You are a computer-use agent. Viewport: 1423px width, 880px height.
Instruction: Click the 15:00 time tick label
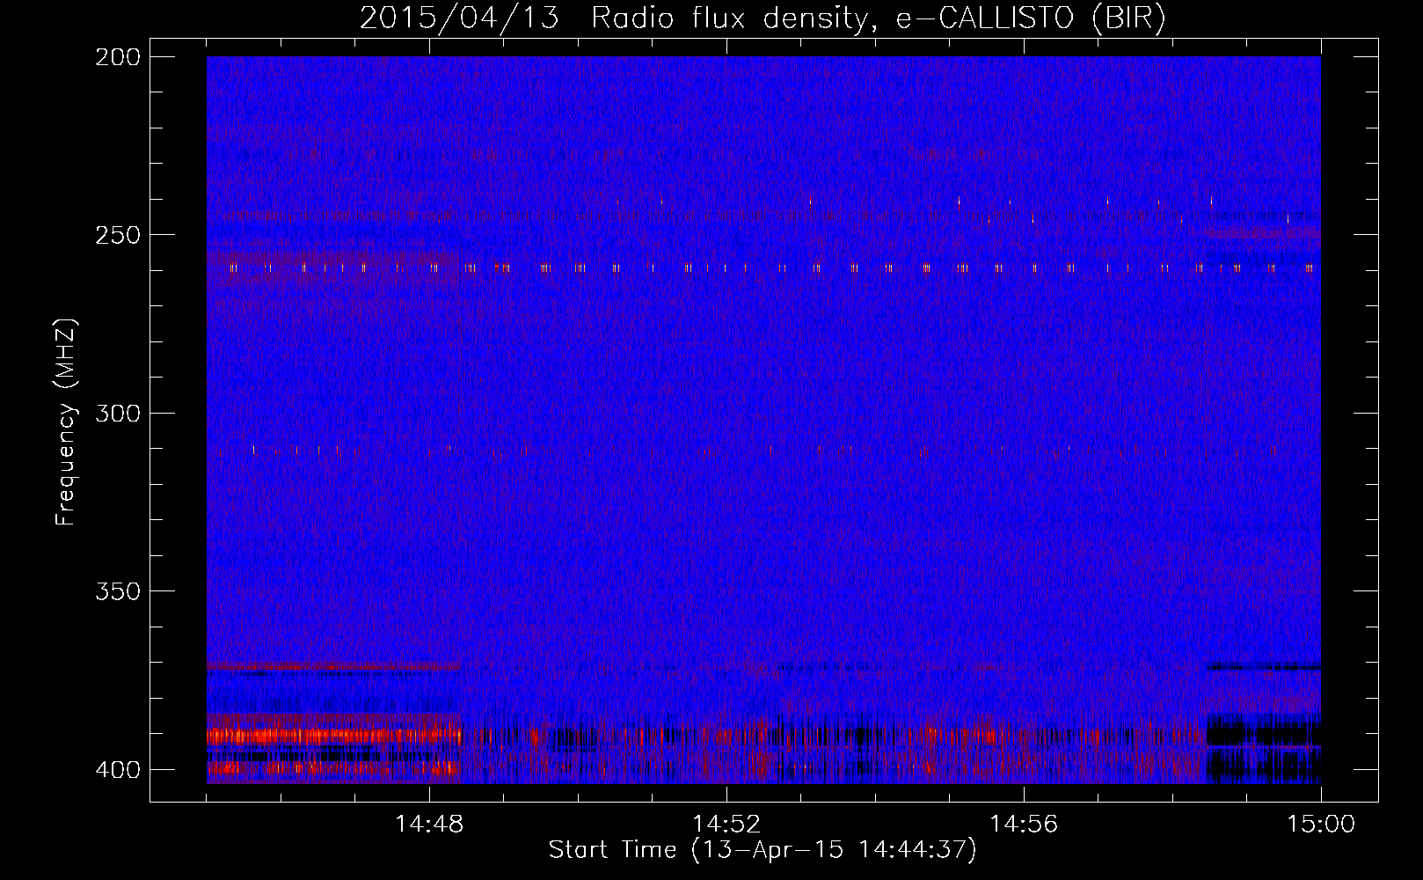click(1321, 825)
